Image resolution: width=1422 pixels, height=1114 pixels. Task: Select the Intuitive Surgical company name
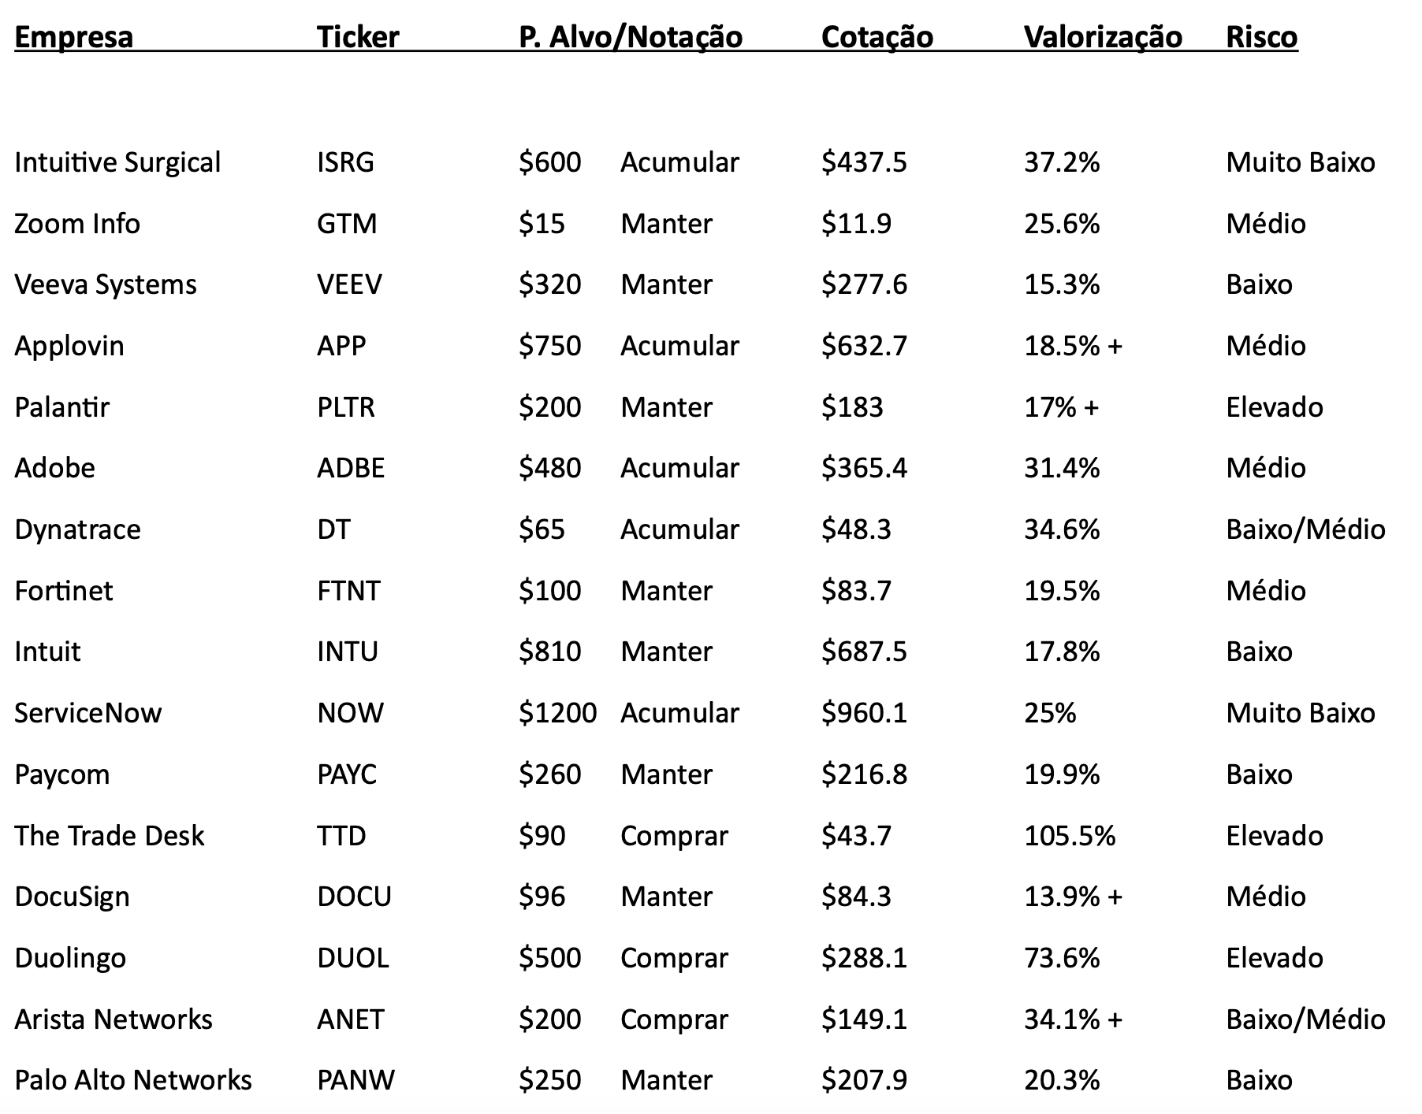[117, 162]
